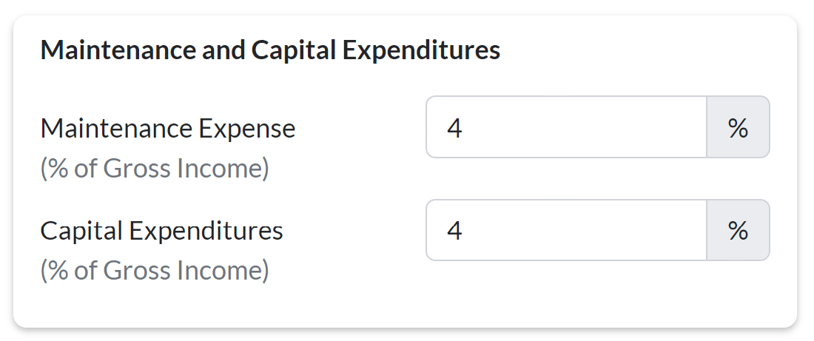
Task: Click the % symbol beside Capital Expenditures
Action: (738, 230)
